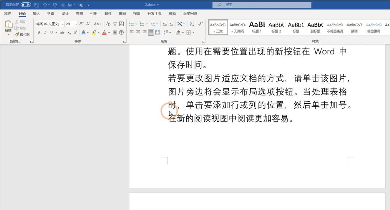The image size is (390, 210).
Task: Click the Paste clipboard icon
Action: 8,24
